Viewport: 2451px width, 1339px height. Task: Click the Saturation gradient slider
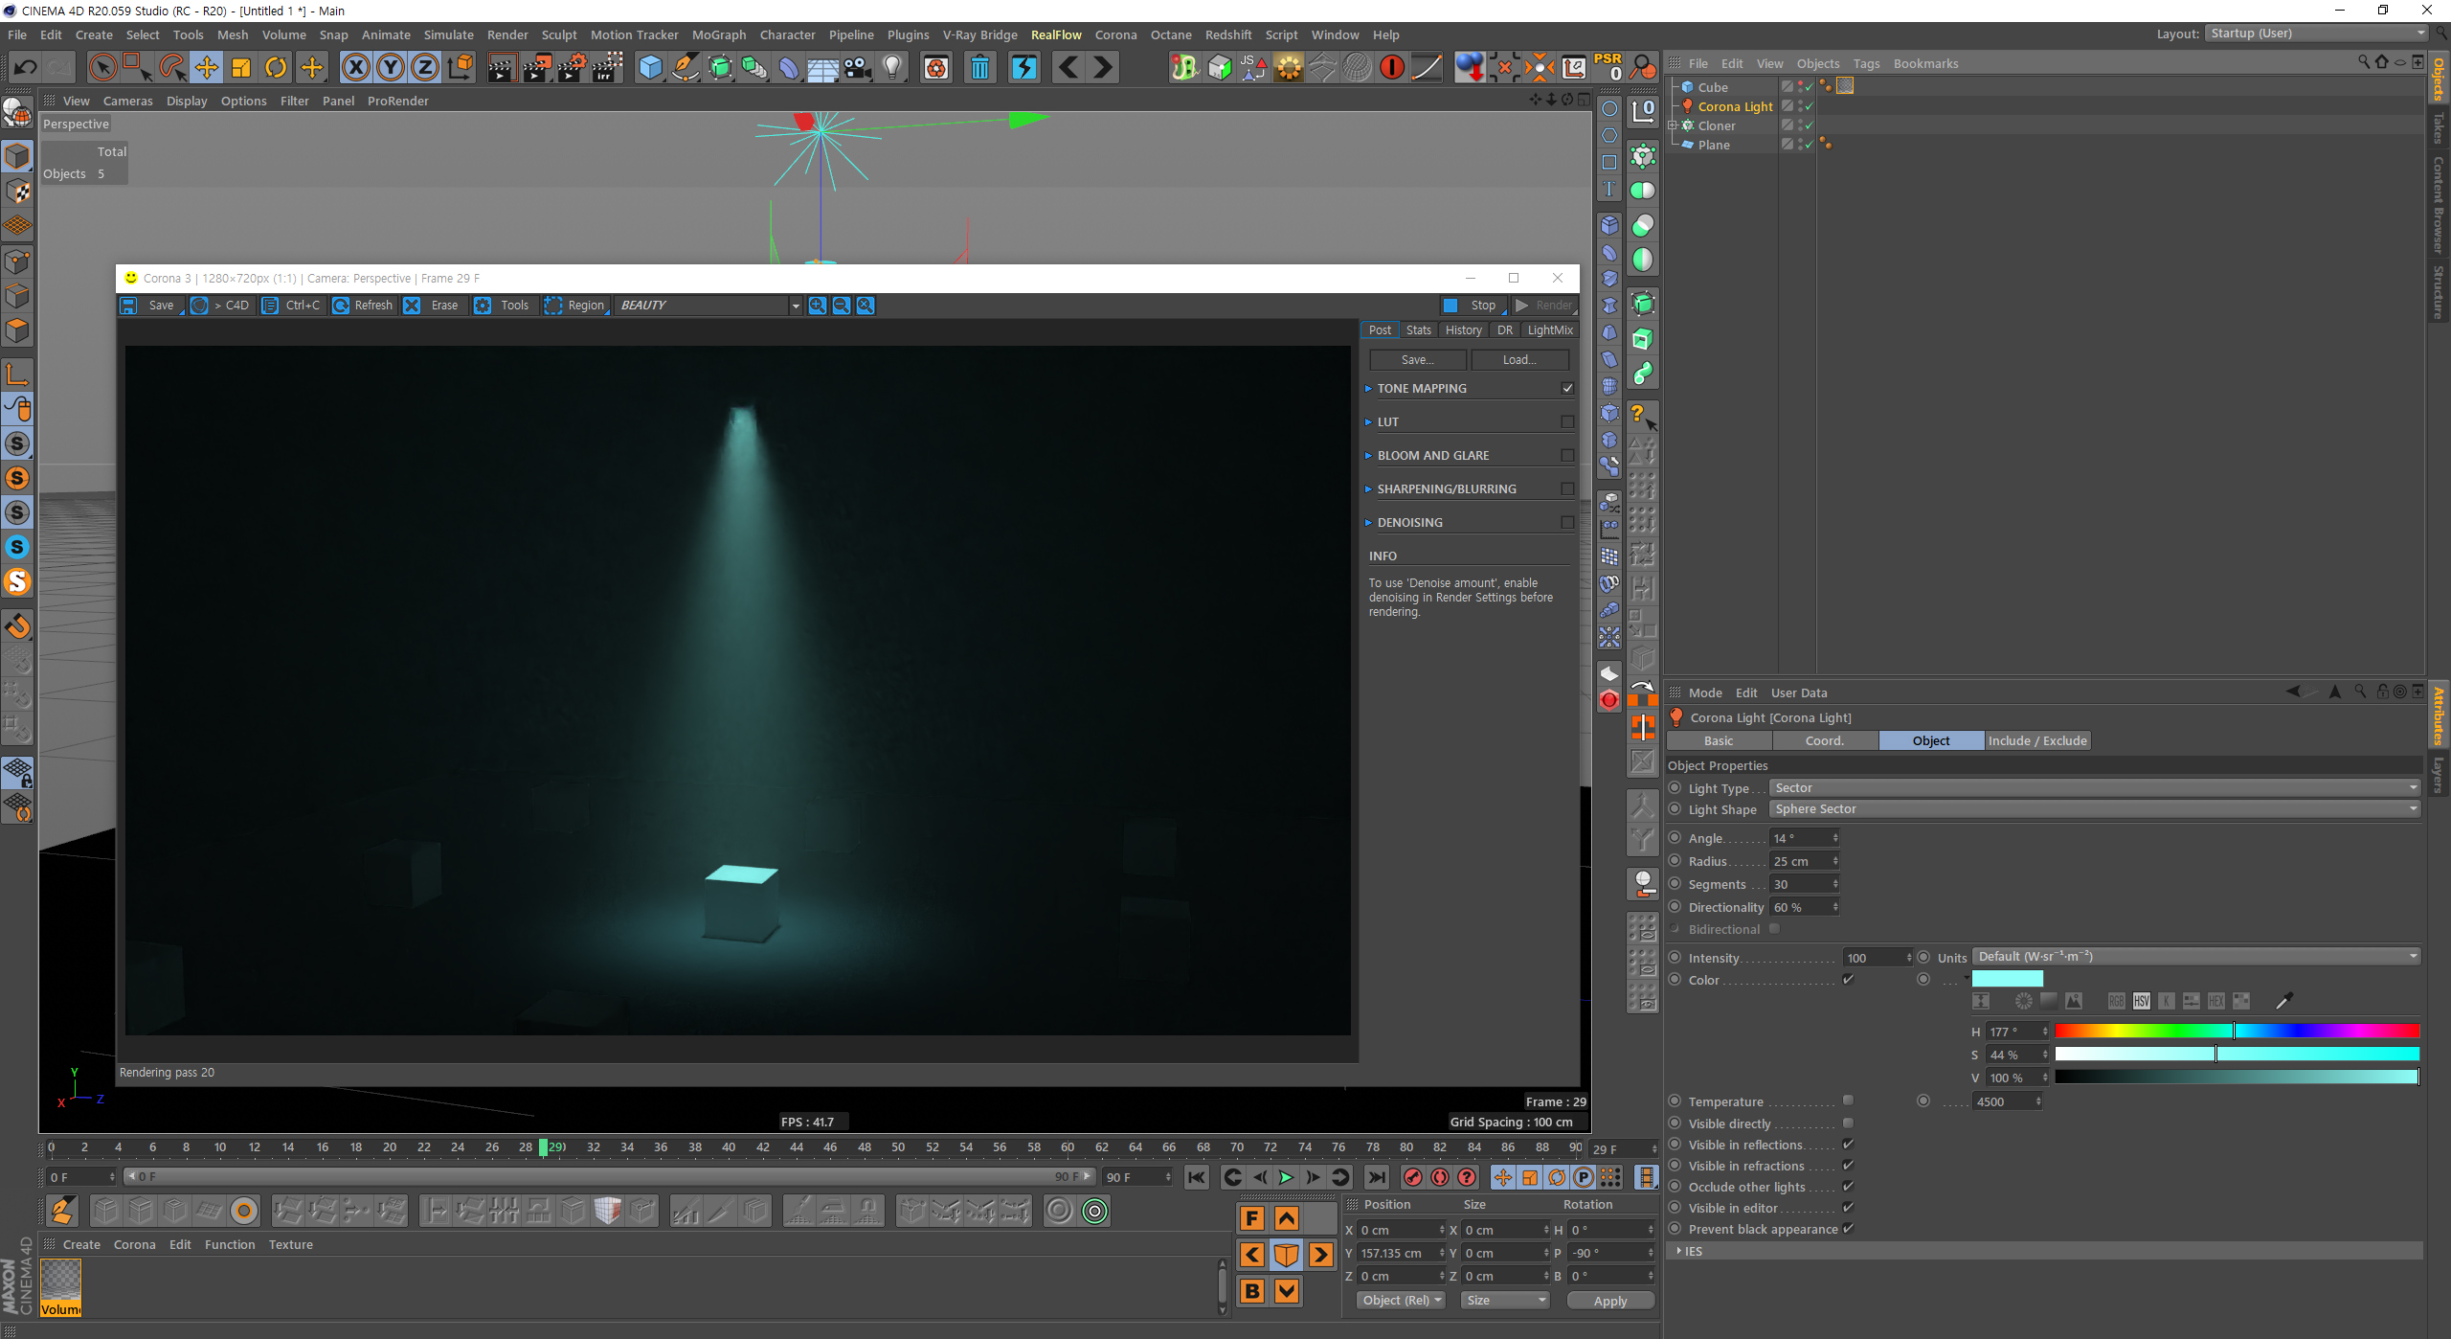(x=2237, y=1054)
